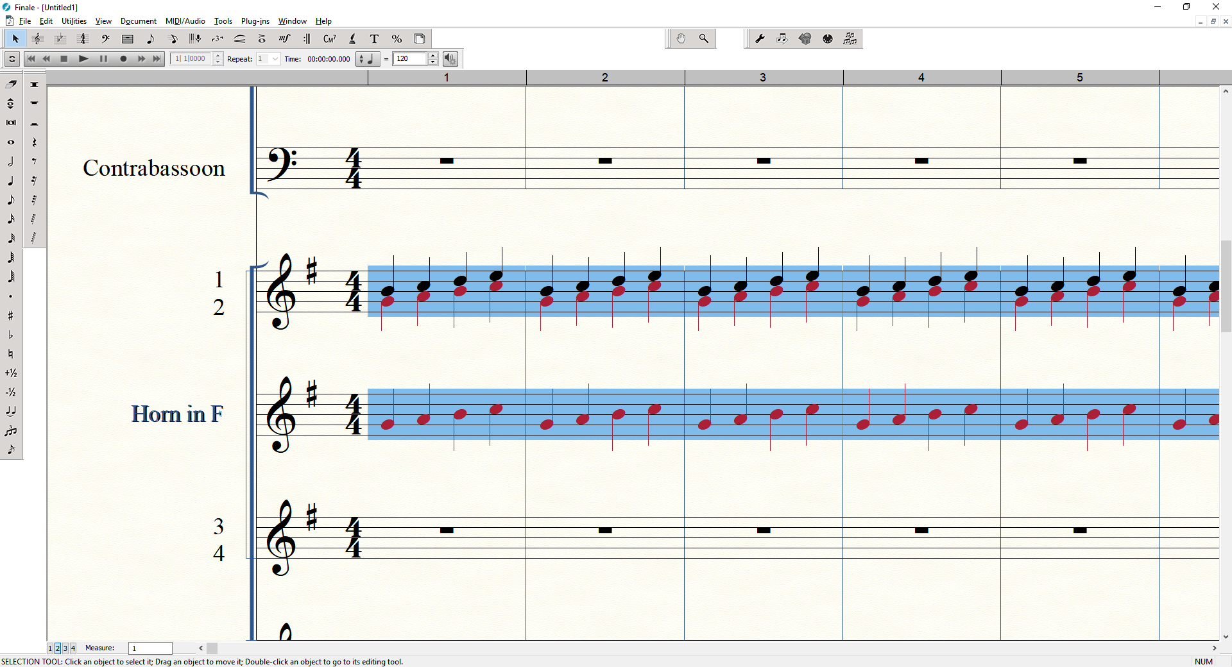This screenshot has height=667, width=1232.
Task: Click the Measure number input field
Action: [150, 648]
